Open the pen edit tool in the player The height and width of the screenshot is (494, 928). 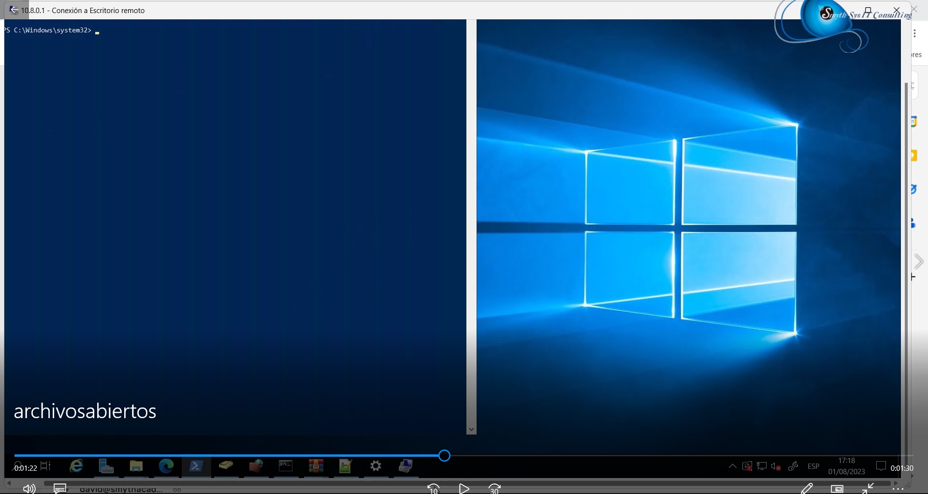[806, 489]
